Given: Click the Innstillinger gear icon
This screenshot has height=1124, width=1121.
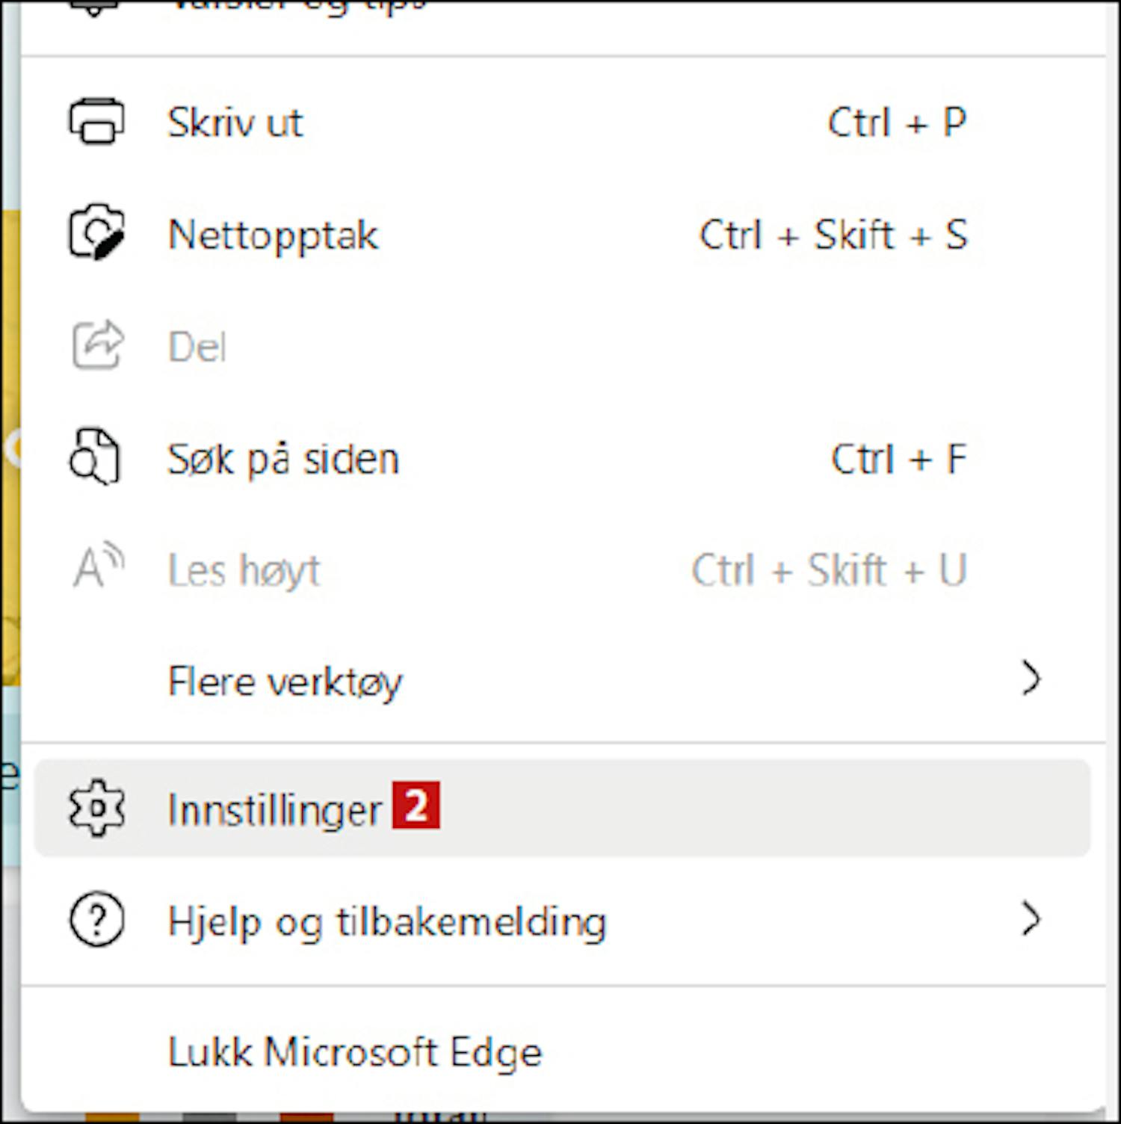Looking at the screenshot, I should (97, 808).
